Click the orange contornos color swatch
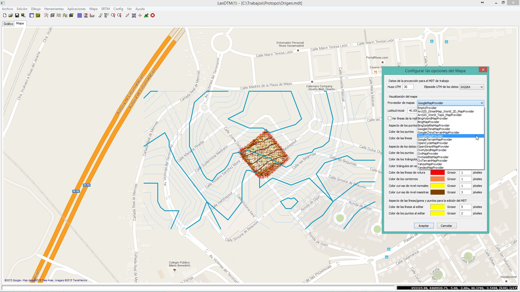 tap(437, 179)
